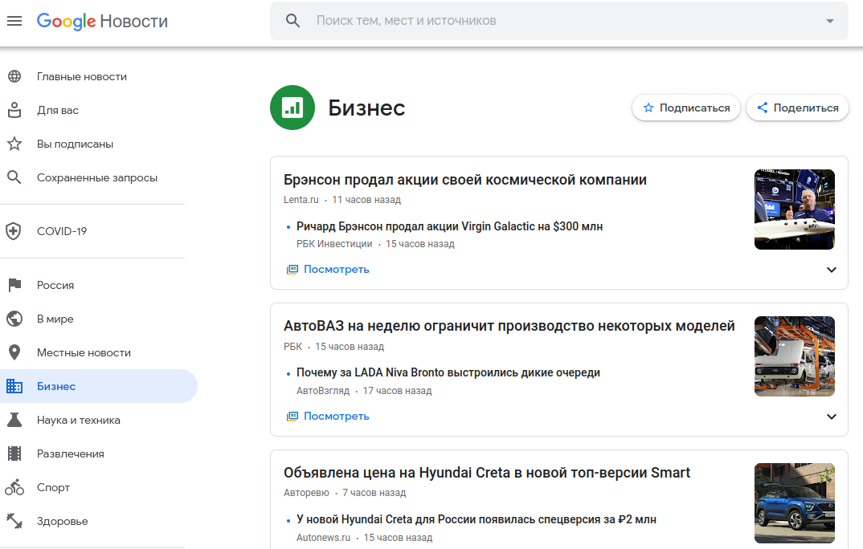Expand the Брэнсон story card

point(832,270)
